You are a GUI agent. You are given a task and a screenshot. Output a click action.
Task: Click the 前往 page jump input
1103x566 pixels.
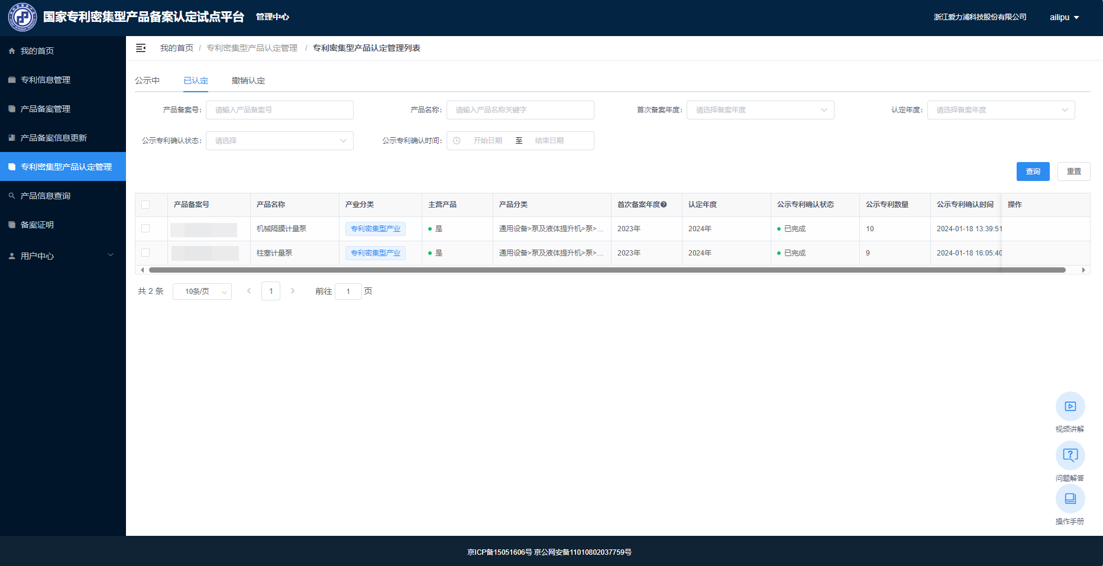pyautogui.click(x=348, y=292)
